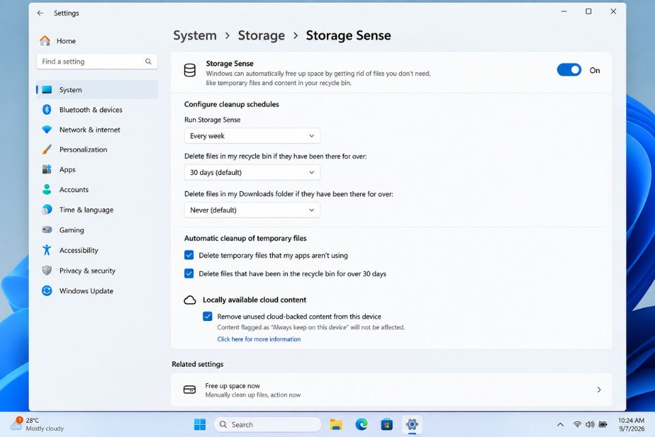Select Gaming in sidebar

coord(97,229)
